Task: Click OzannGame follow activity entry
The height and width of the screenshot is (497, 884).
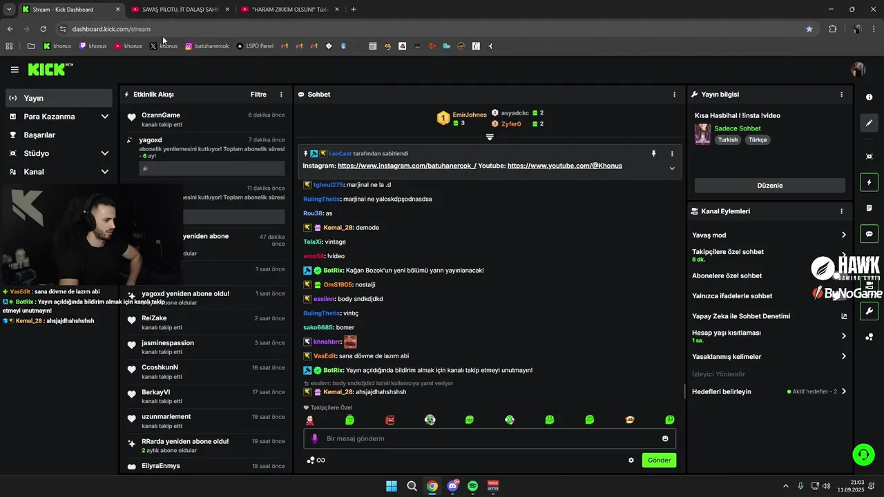Action: coord(205,119)
